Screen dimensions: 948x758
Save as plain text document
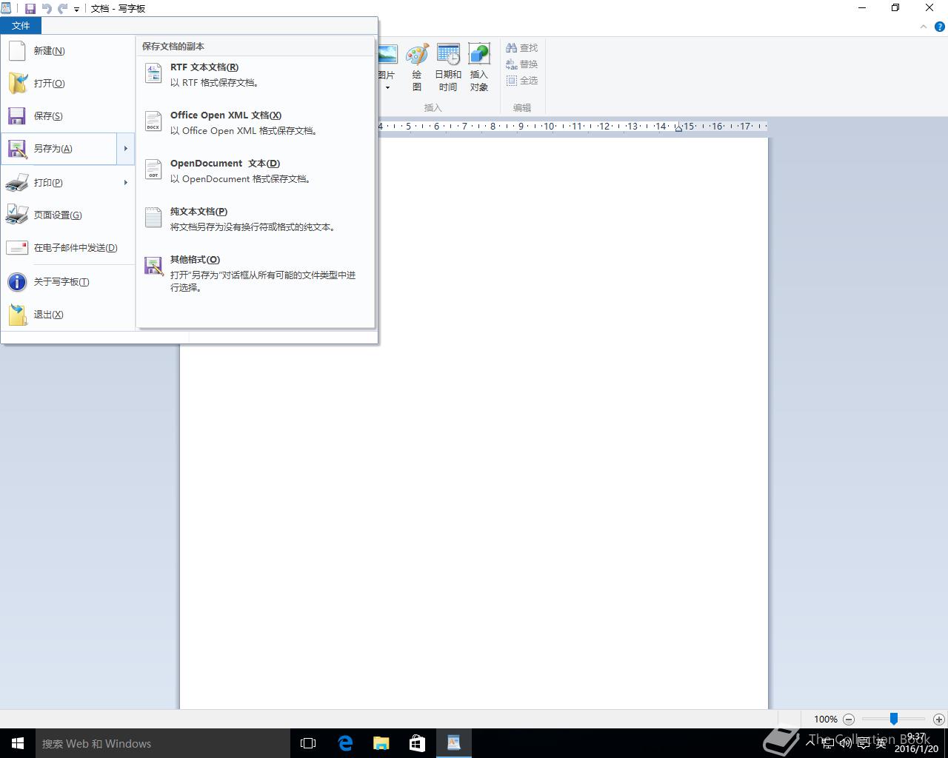tap(255, 219)
